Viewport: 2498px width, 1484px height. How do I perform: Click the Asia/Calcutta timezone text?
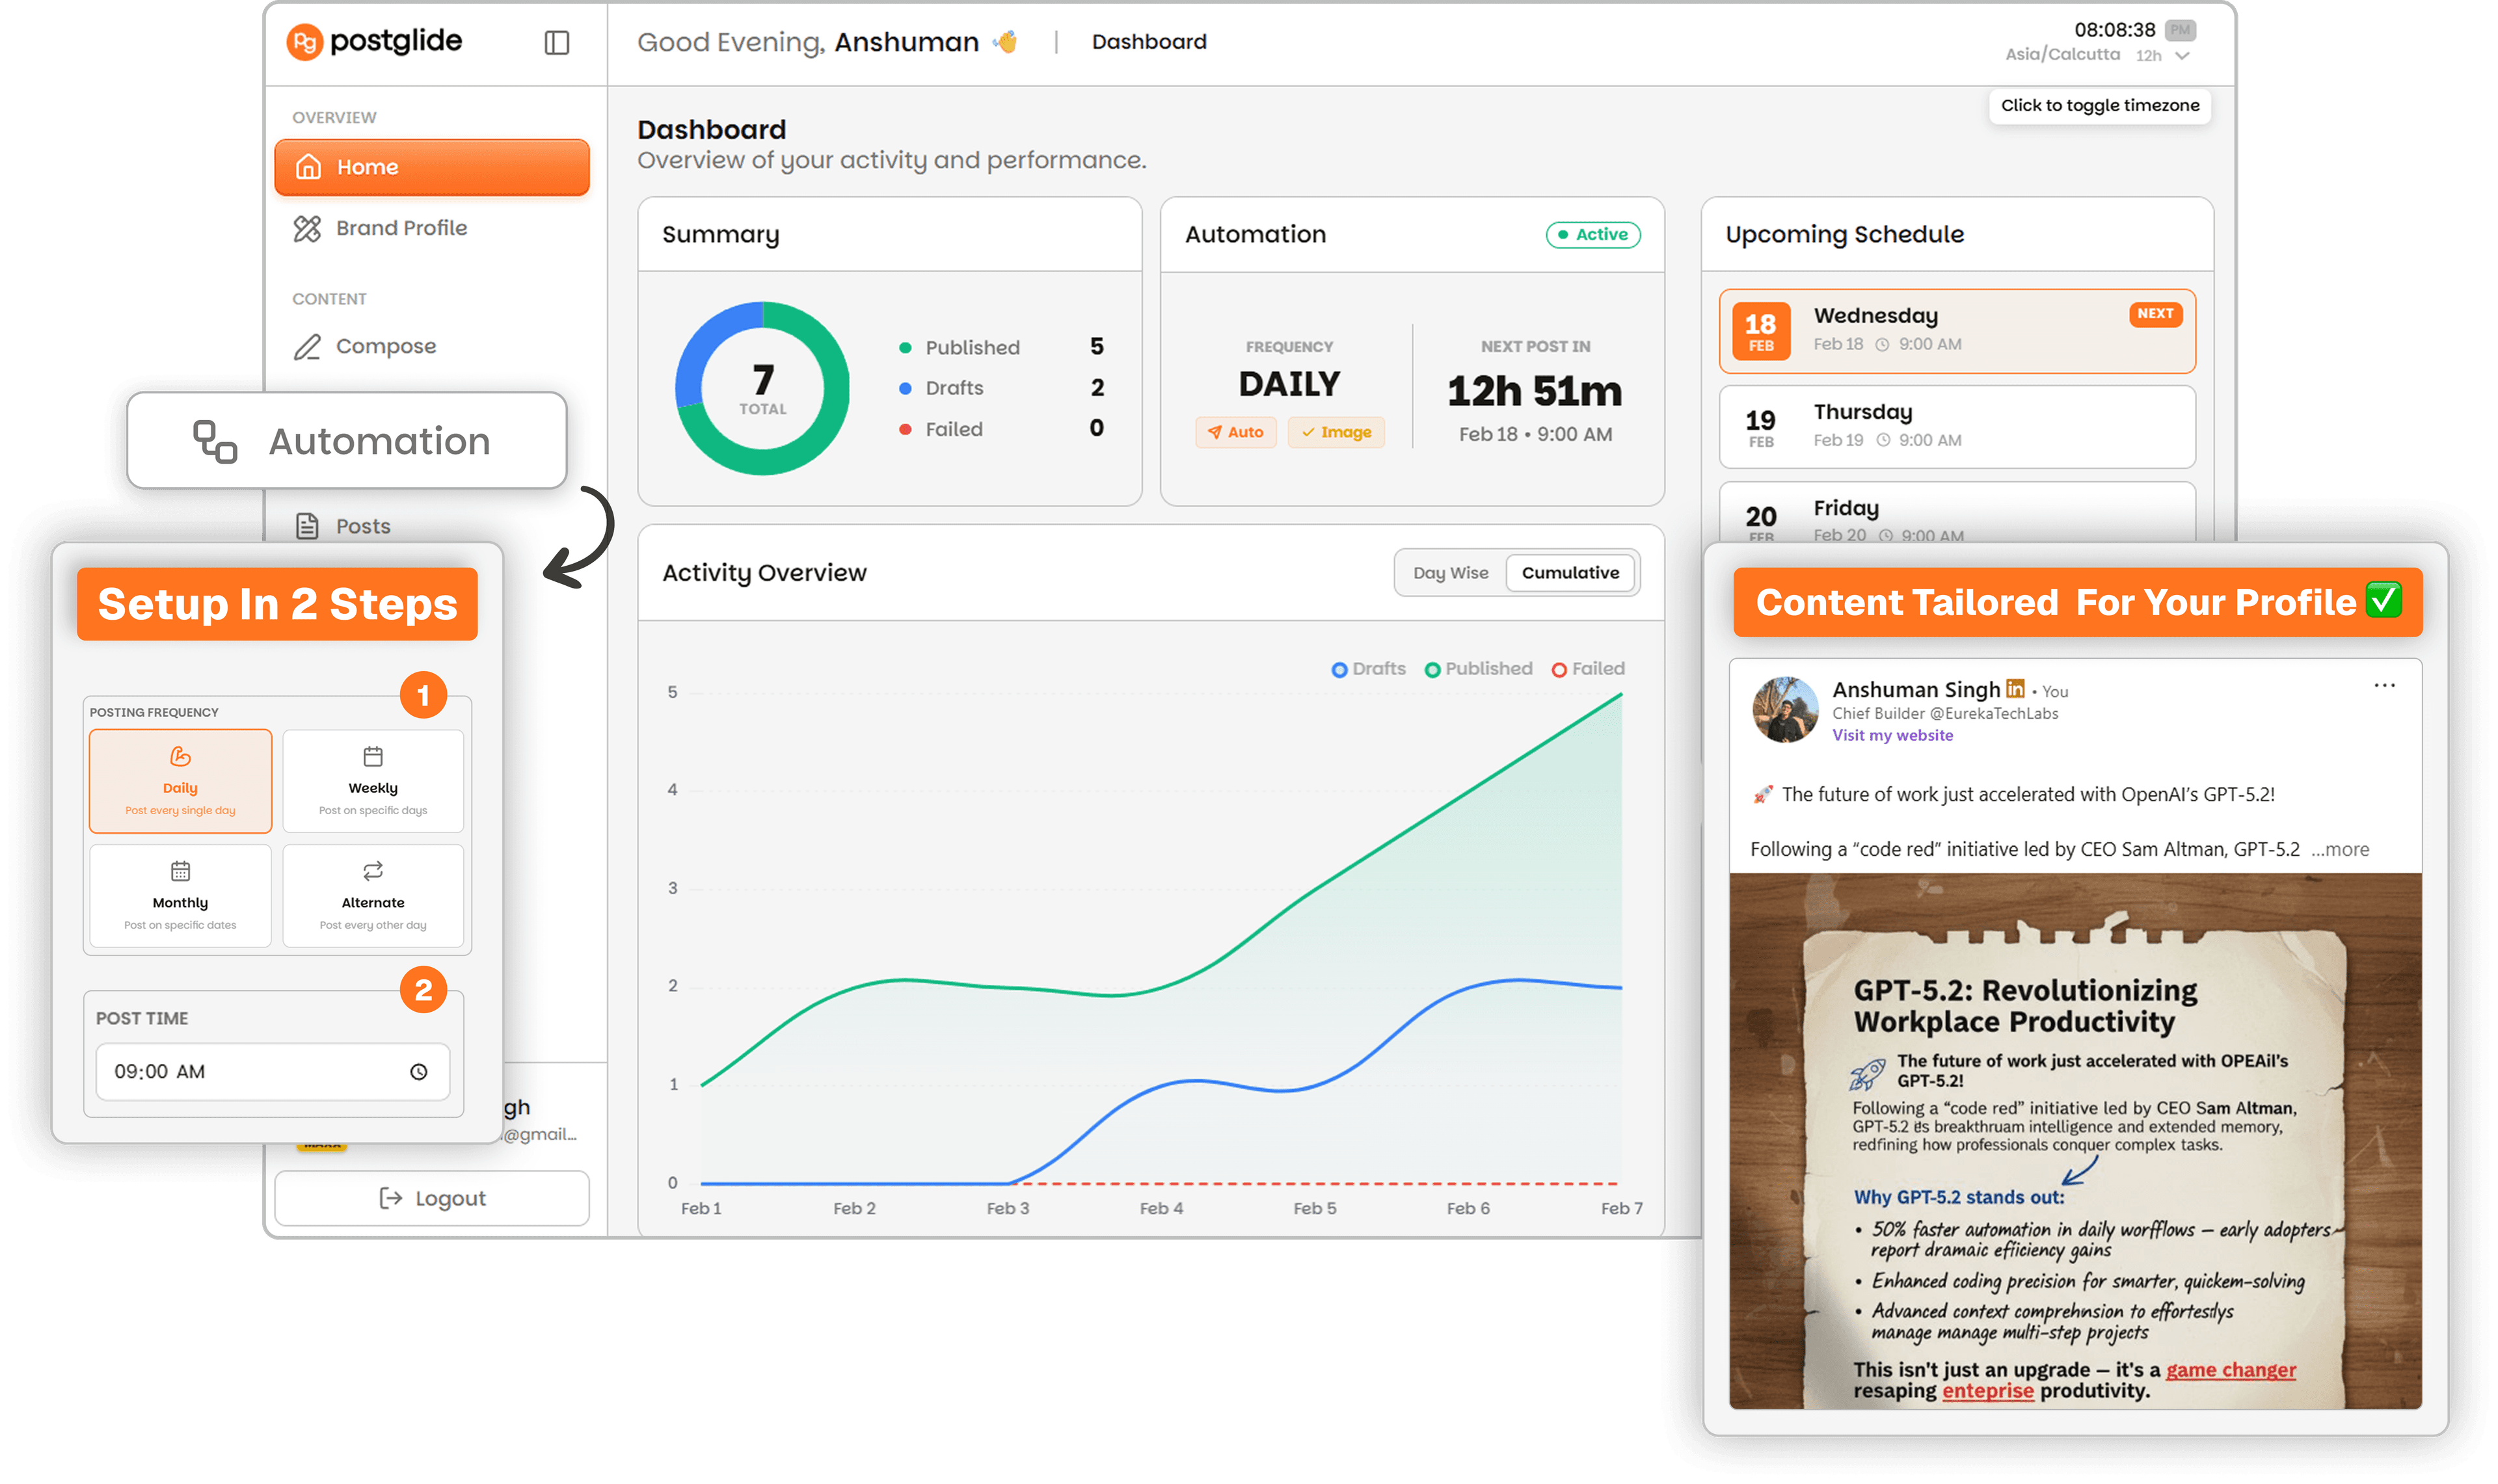(2062, 54)
